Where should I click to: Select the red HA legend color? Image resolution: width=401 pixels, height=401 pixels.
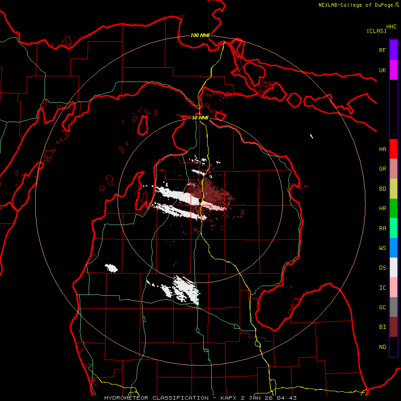(x=393, y=149)
